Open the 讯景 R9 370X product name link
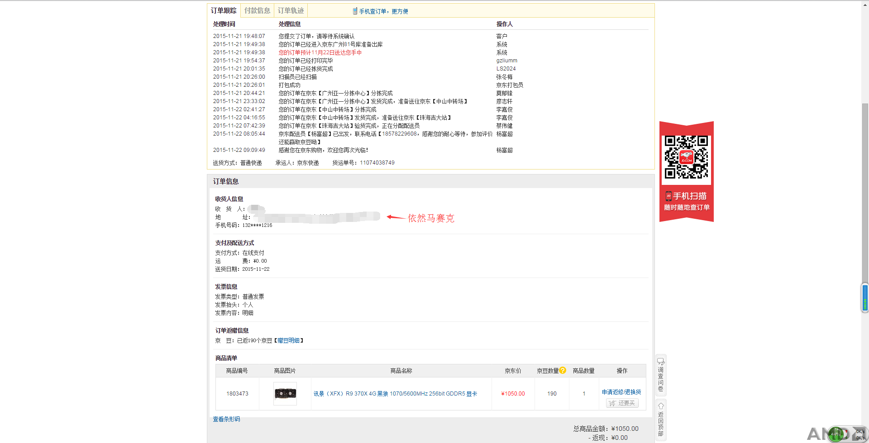Image resolution: width=869 pixels, height=443 pixels. [395, 394]
